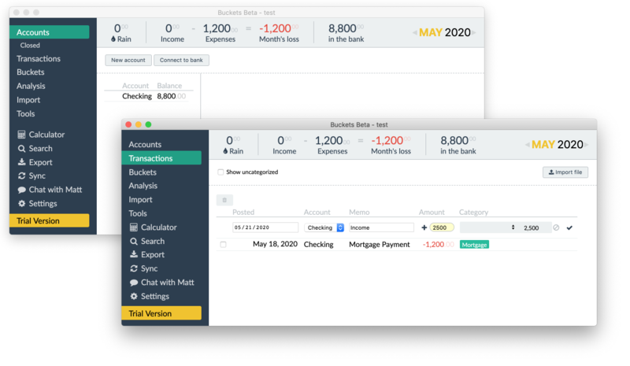The width and height of the screenshot is (630, 366).
Task: Click Export in the front window sidebar
Action: [152, 255]
